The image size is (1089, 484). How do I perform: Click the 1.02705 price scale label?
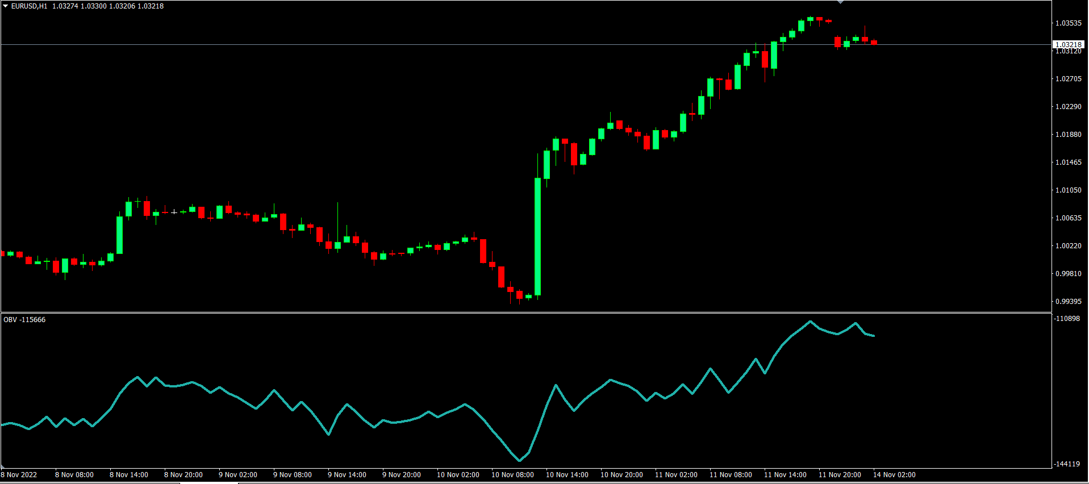coord(1069,79)
